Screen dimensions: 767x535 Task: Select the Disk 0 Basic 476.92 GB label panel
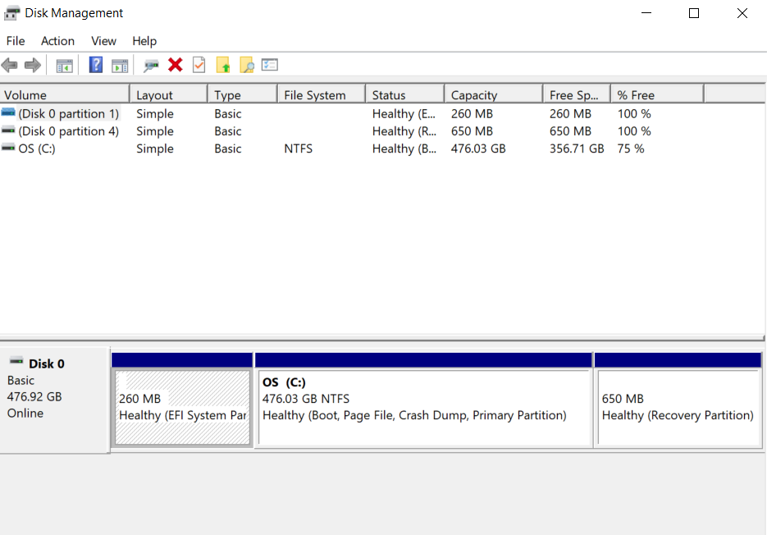coord(54,400)
